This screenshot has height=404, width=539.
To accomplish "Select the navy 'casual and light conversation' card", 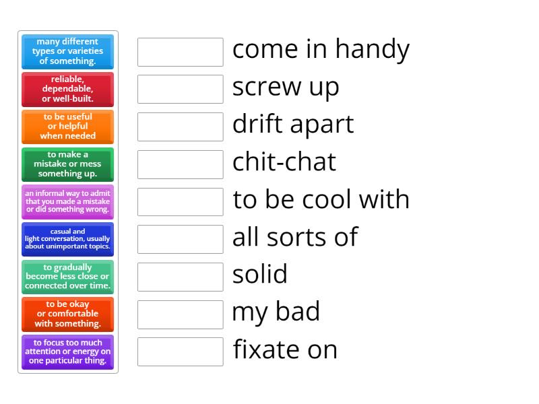I will (67, 239).
